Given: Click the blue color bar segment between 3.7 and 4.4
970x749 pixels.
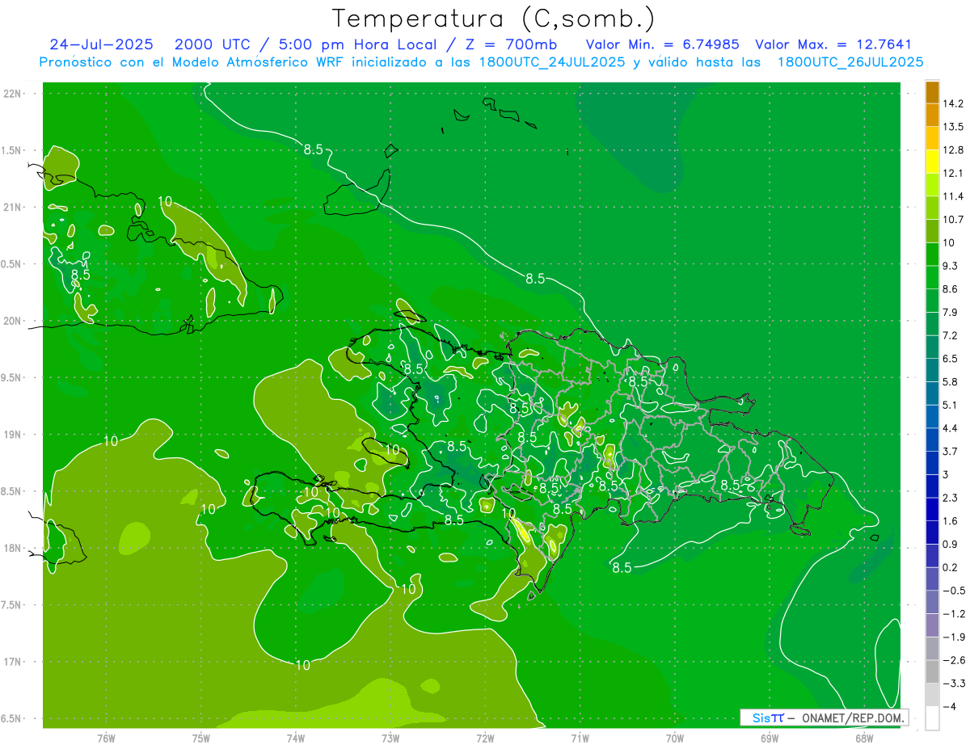Looking at the screenshot, I should (x=932, y=439).
